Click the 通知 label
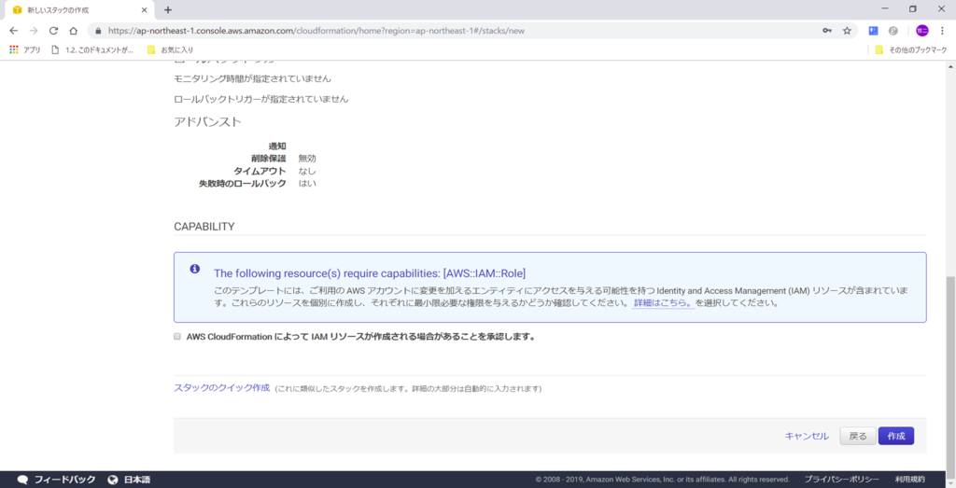Image resolution: width=956 pixels, height=488 pixels. point(277,146)
